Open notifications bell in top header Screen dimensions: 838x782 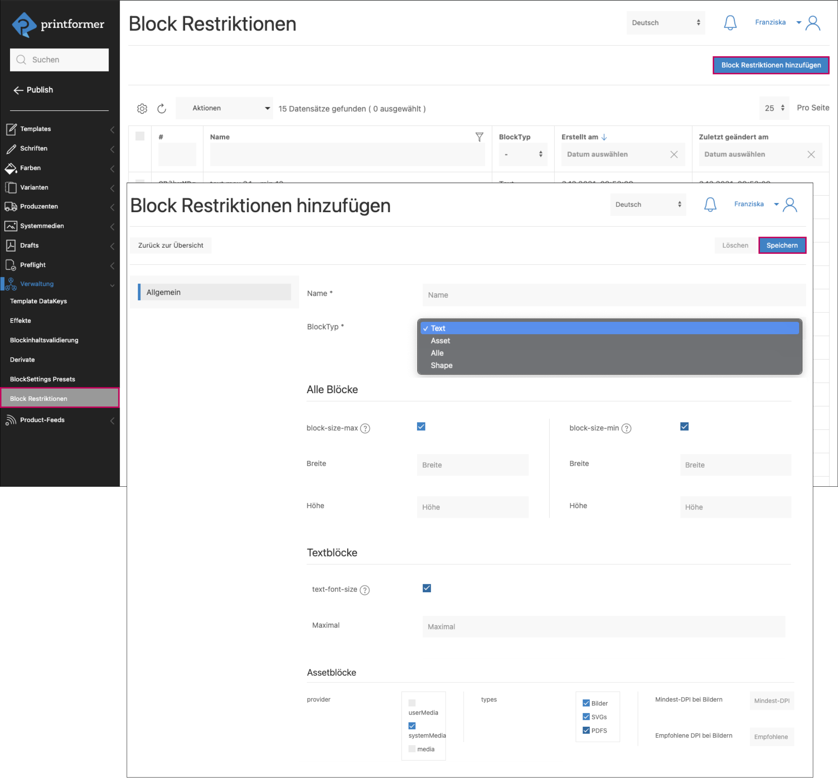pyautogui.click(x=730, y=23)
